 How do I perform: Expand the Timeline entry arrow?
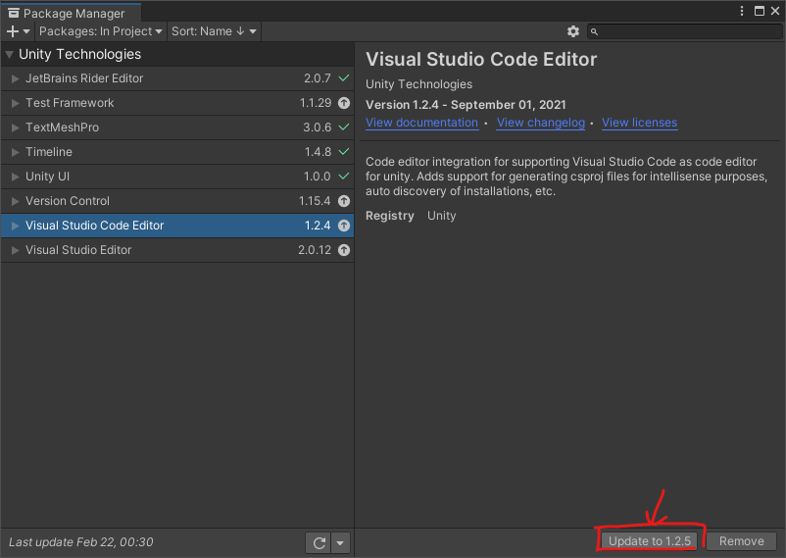[x=16, y=152]
